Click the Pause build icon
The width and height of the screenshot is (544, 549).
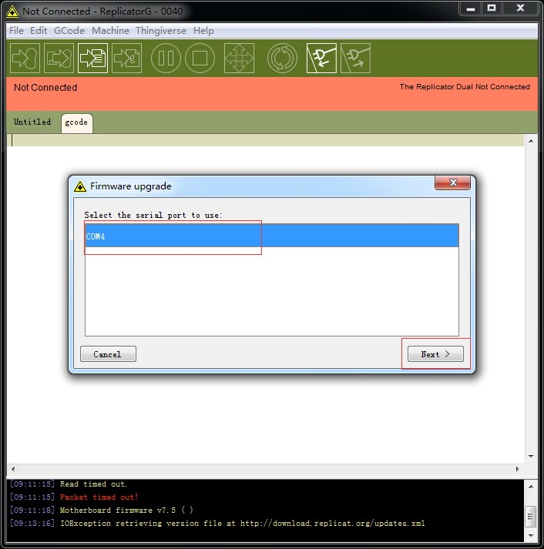click(x=166, y=58)
